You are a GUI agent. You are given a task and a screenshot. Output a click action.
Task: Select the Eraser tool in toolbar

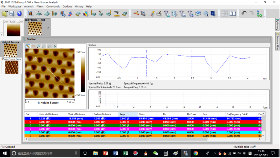tap(152, 13)
